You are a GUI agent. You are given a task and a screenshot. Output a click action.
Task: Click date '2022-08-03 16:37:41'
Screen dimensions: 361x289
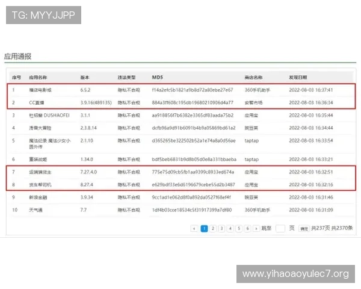tap(311, 90)
